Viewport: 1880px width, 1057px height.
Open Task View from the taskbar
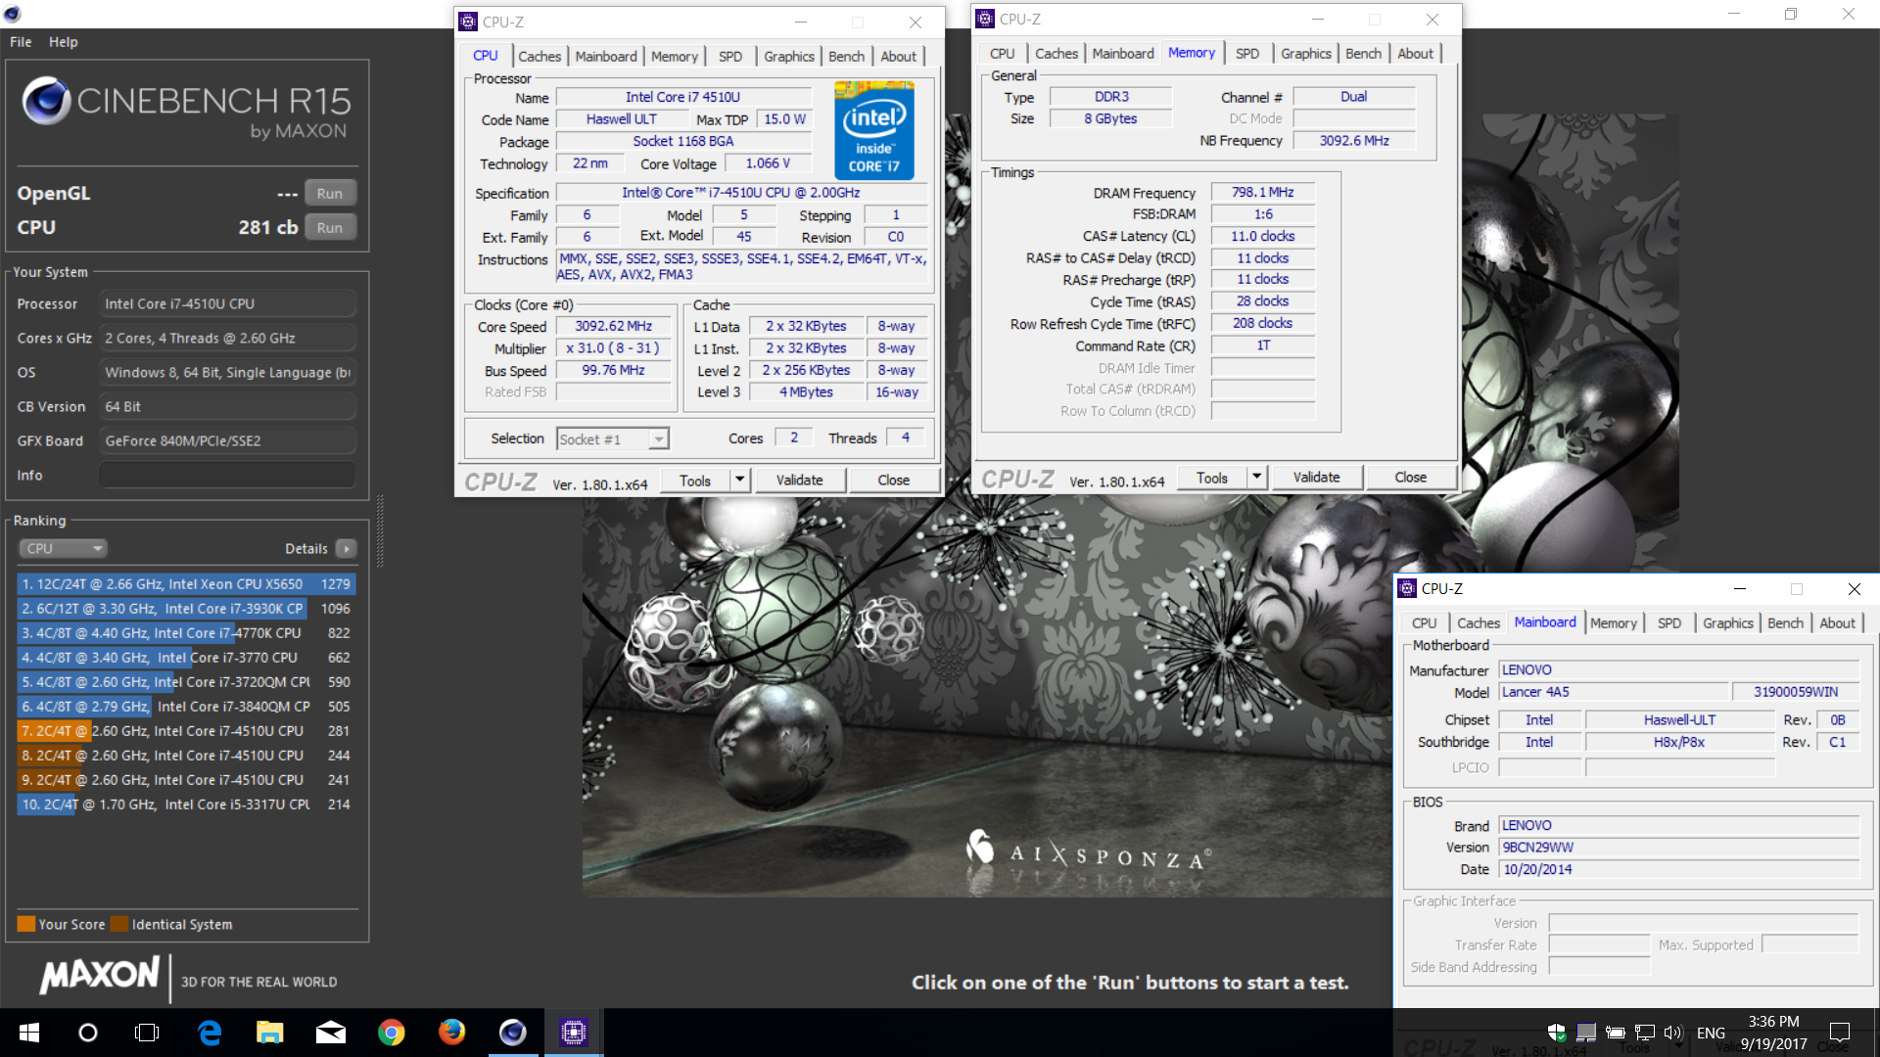point(147,1033)
